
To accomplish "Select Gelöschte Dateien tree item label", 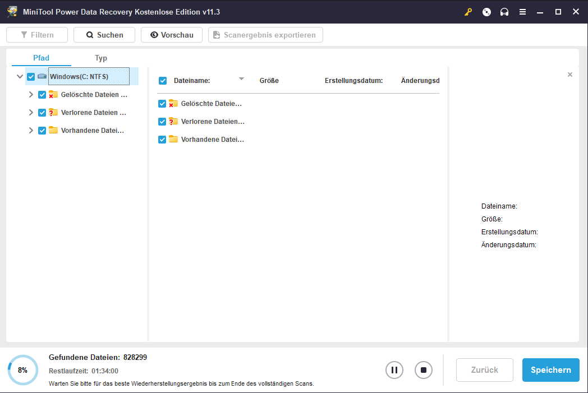I will 94,94.
